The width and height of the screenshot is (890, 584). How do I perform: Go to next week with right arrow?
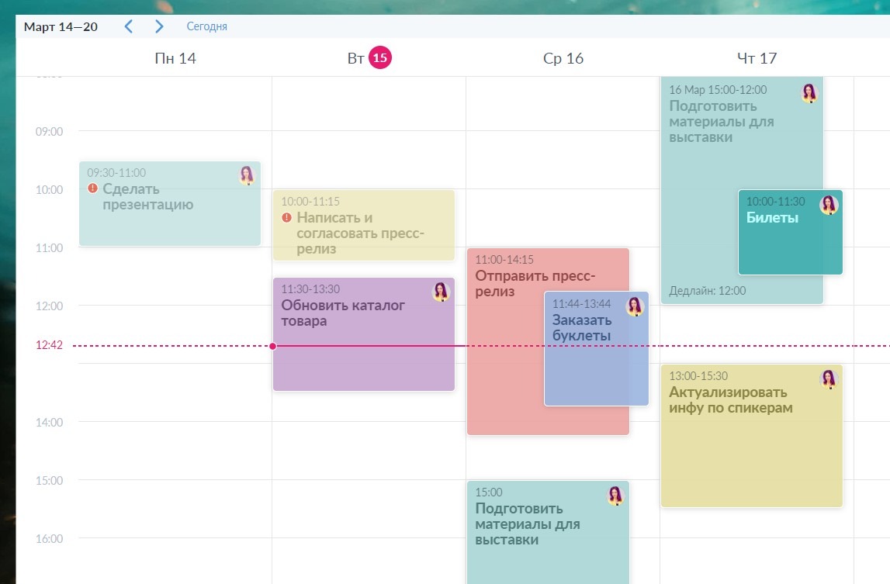(x=159, y=26)
